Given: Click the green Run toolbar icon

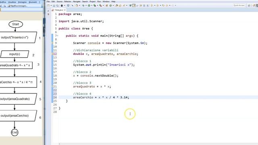Looking at the screenshot, I should tap(89, 5).
